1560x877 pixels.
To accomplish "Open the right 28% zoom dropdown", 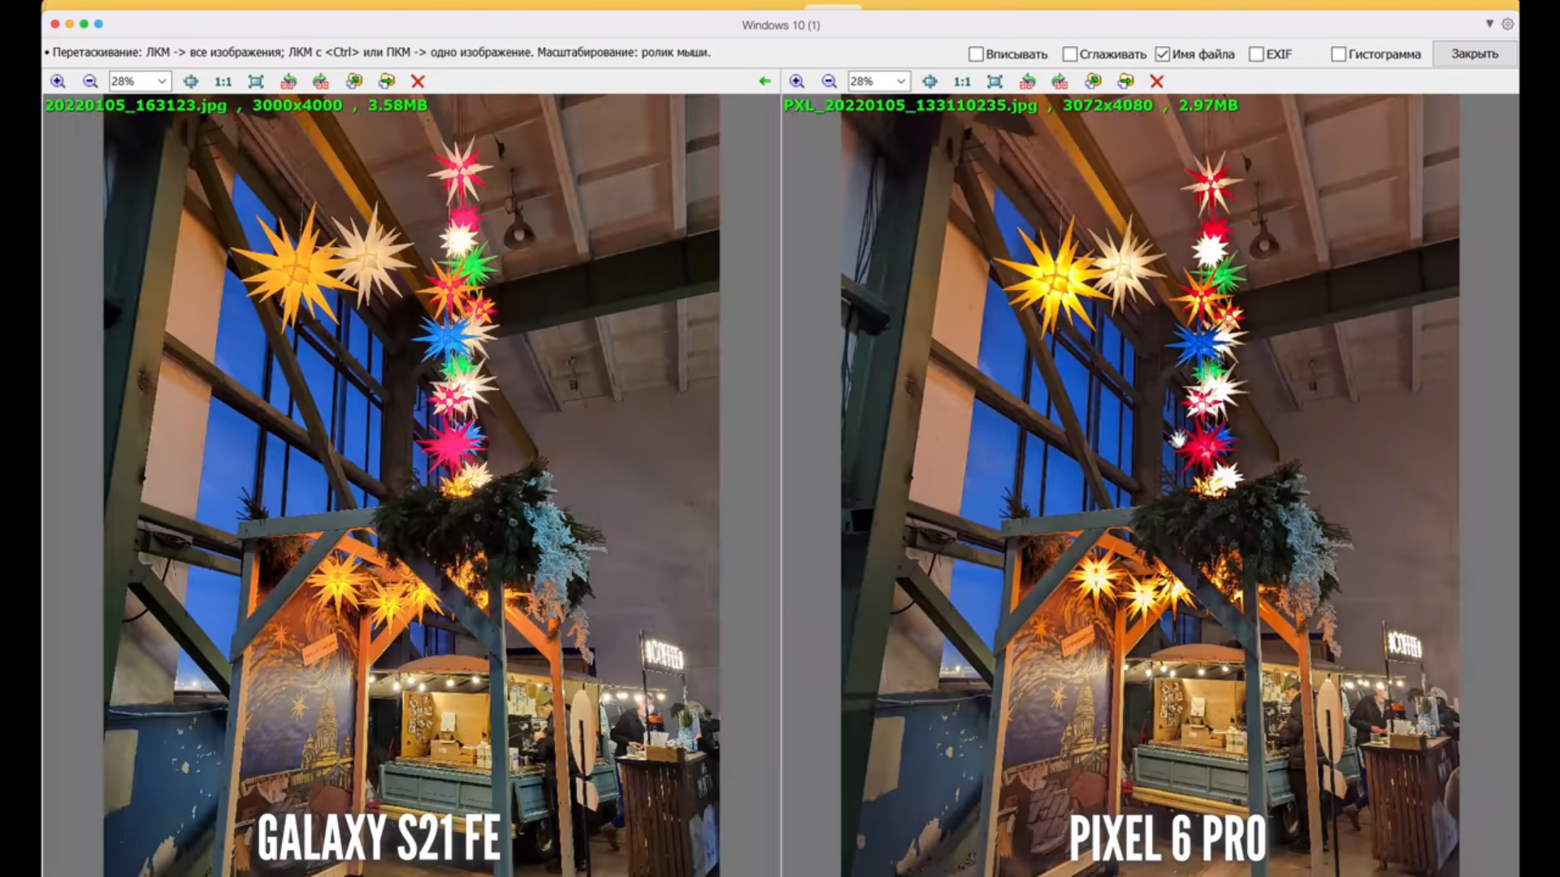I will coord(900,81).
